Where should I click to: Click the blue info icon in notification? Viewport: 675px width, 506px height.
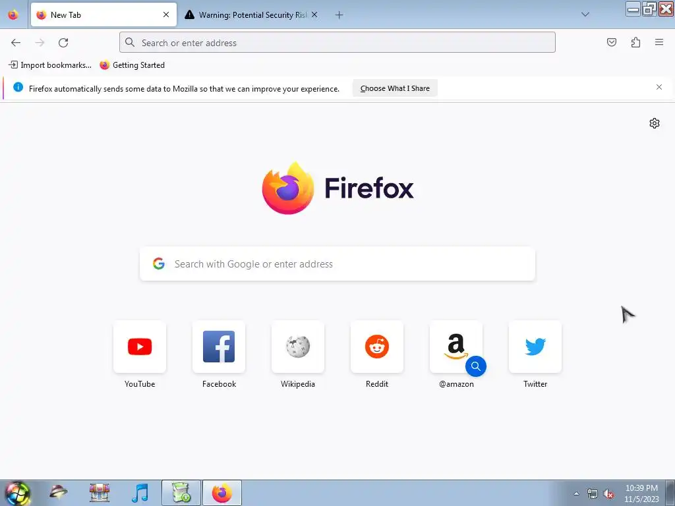click(x=18, y=88)
